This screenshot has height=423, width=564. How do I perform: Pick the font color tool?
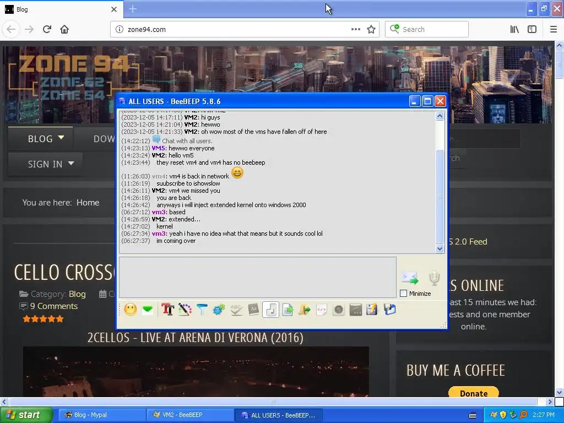pos(185,310)
